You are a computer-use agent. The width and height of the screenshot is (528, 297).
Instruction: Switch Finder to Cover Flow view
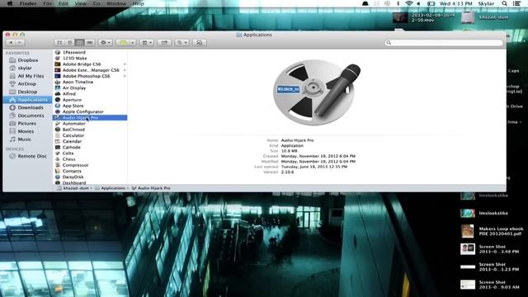coord(89,42)
